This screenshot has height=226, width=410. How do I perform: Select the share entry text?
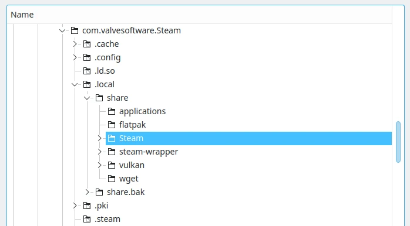point(117,98)
